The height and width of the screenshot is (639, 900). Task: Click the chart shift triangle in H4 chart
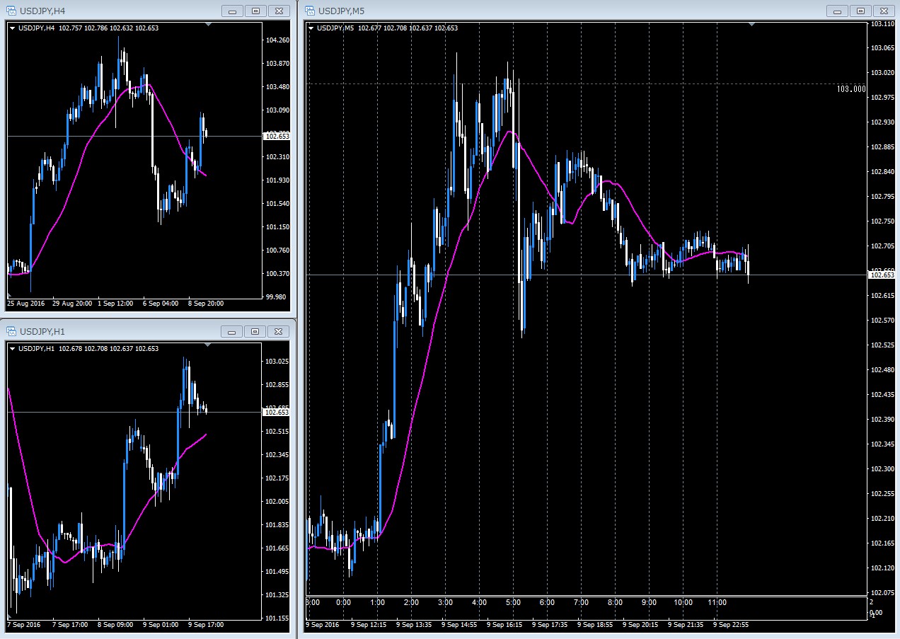pos(208,25)
